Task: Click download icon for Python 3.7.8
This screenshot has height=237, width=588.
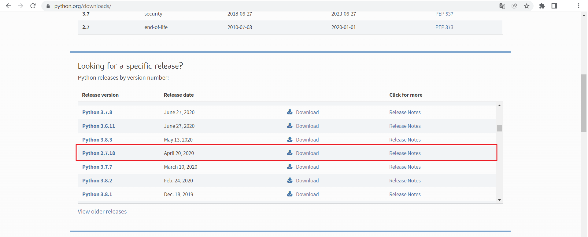Action: [290, 112]
